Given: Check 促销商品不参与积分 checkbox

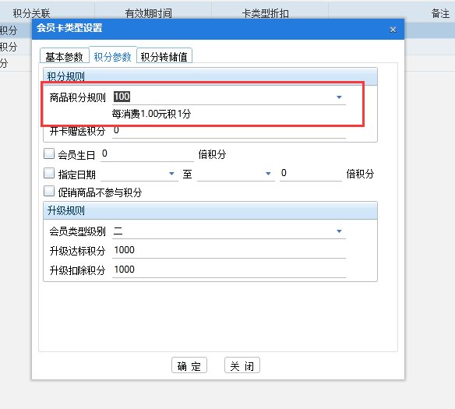Looking at the screenshot, I should point(49,192).
